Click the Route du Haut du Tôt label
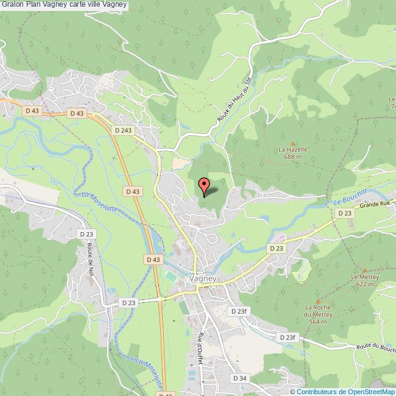The image size is (396, 396). [x=235, y=99]
